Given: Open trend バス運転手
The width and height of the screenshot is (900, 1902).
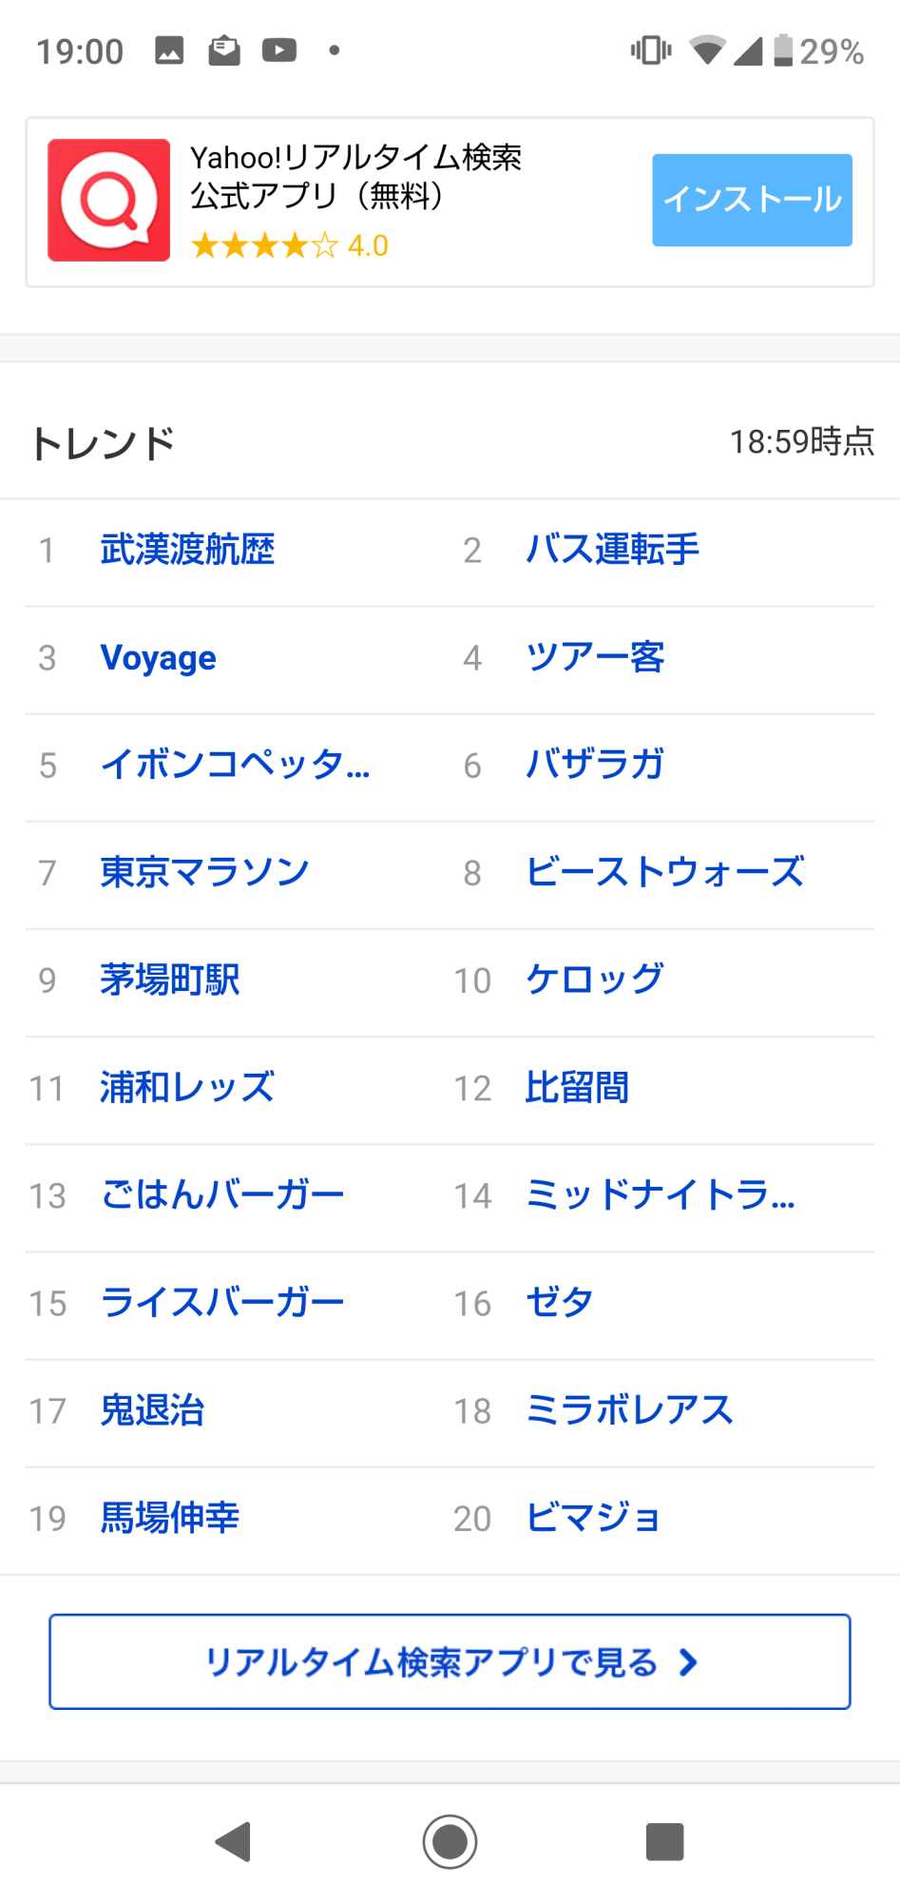Looking at the screenshot, I should (612, 551).
